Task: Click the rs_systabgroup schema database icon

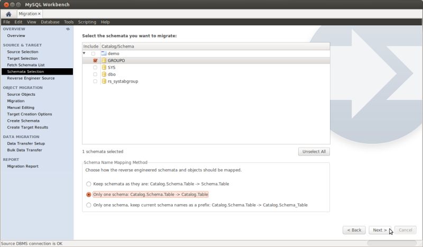Action: [x=104, y=81]
